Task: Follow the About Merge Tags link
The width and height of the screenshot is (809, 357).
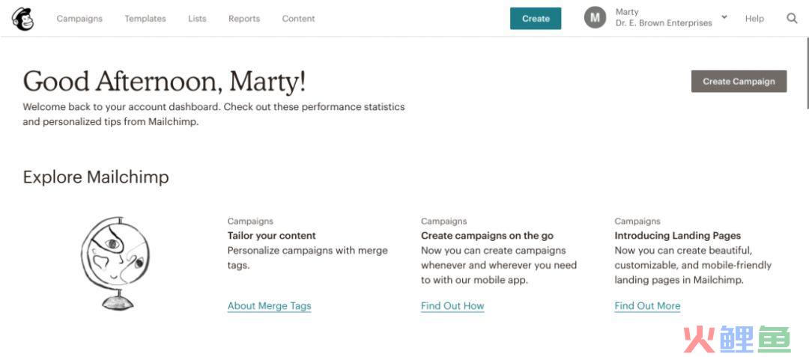Action: click(x=270, y=306)
